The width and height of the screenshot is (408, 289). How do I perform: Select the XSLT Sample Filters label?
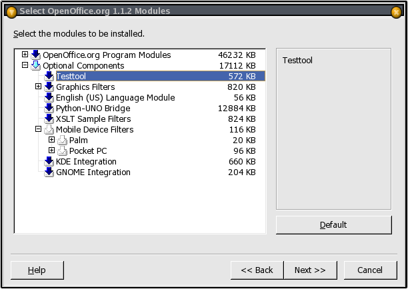pos(93,119)
